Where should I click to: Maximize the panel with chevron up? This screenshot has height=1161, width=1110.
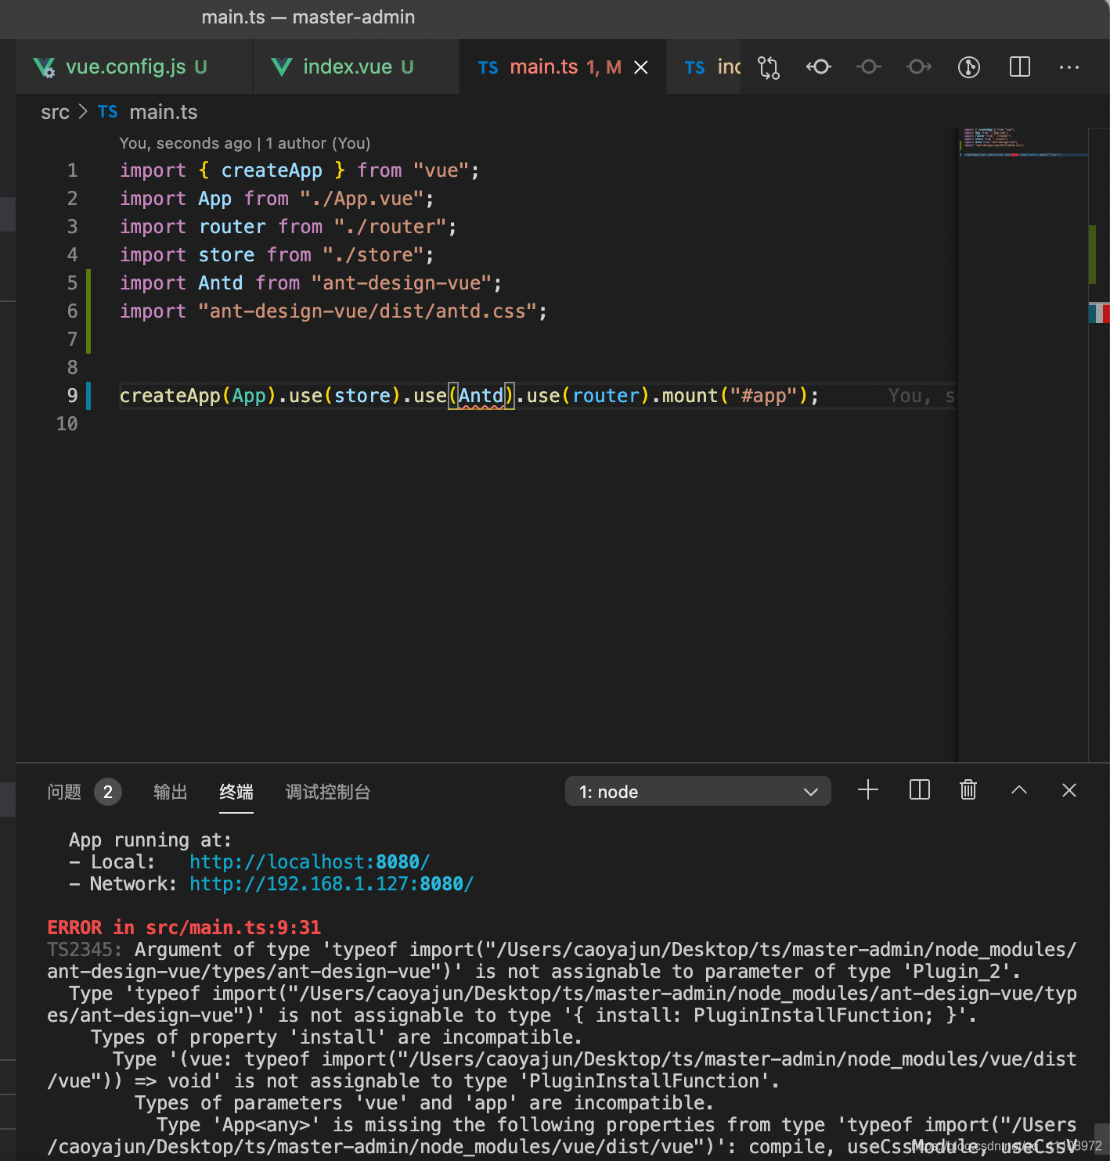(x=1019, y=790)
